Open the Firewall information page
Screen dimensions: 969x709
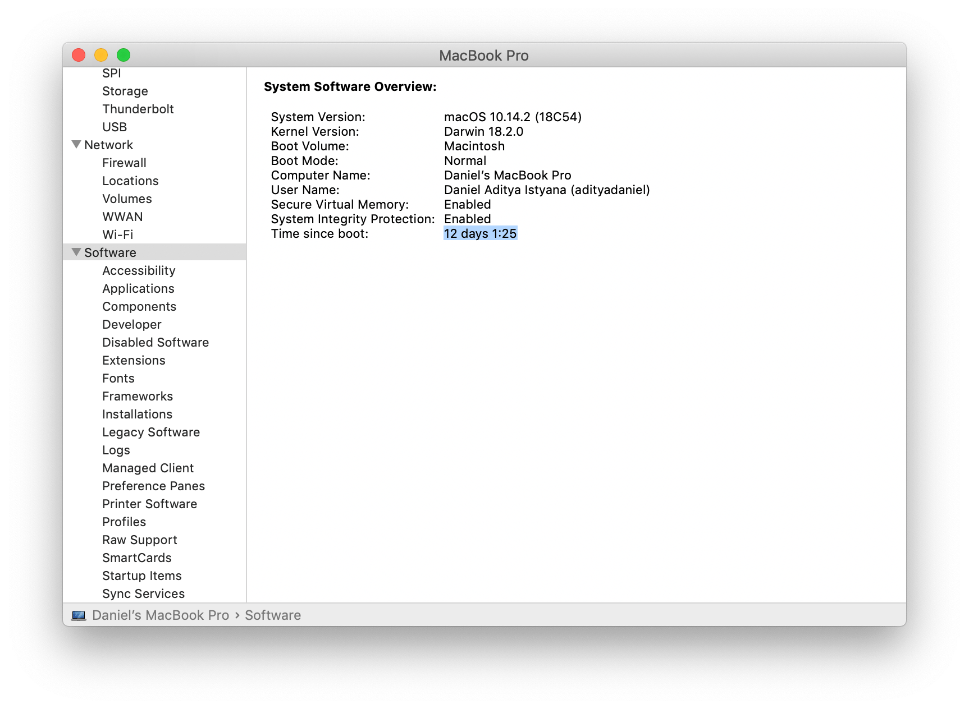pos(124,163)
